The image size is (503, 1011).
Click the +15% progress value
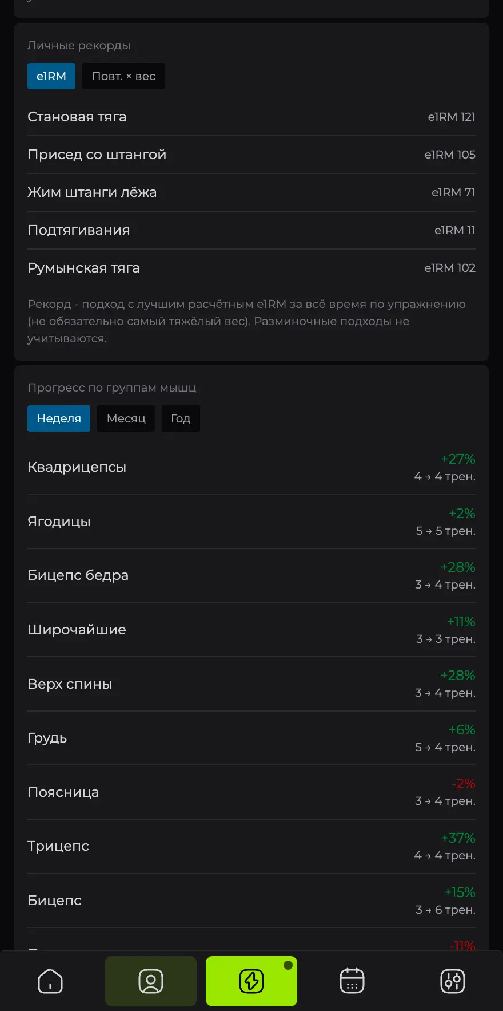460,892
